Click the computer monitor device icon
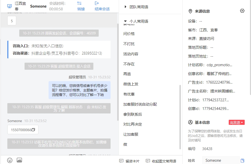This screenshot has width=251, height=164. point(9,6)
